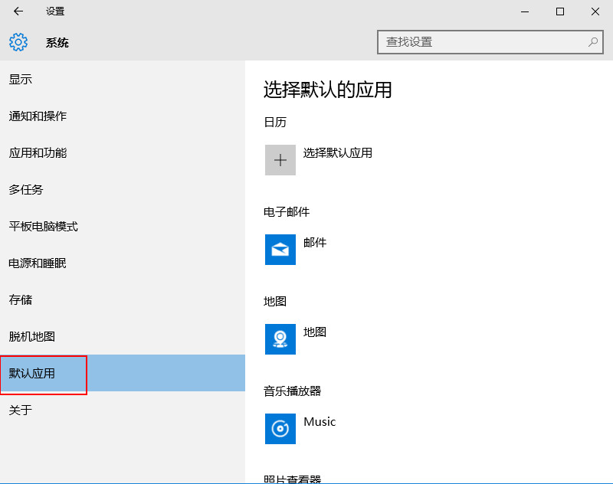613x484 pixels.
Task: Click the plus icon under 日历
Action: point(280,160)
